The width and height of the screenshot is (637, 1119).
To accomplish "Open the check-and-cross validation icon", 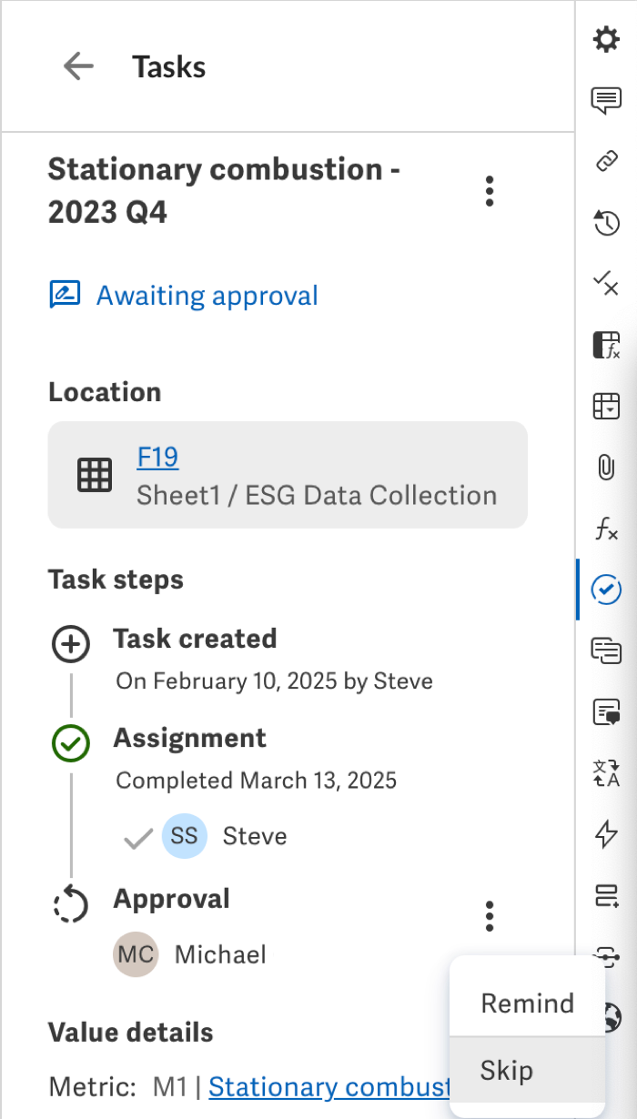I will coord(606,284).
